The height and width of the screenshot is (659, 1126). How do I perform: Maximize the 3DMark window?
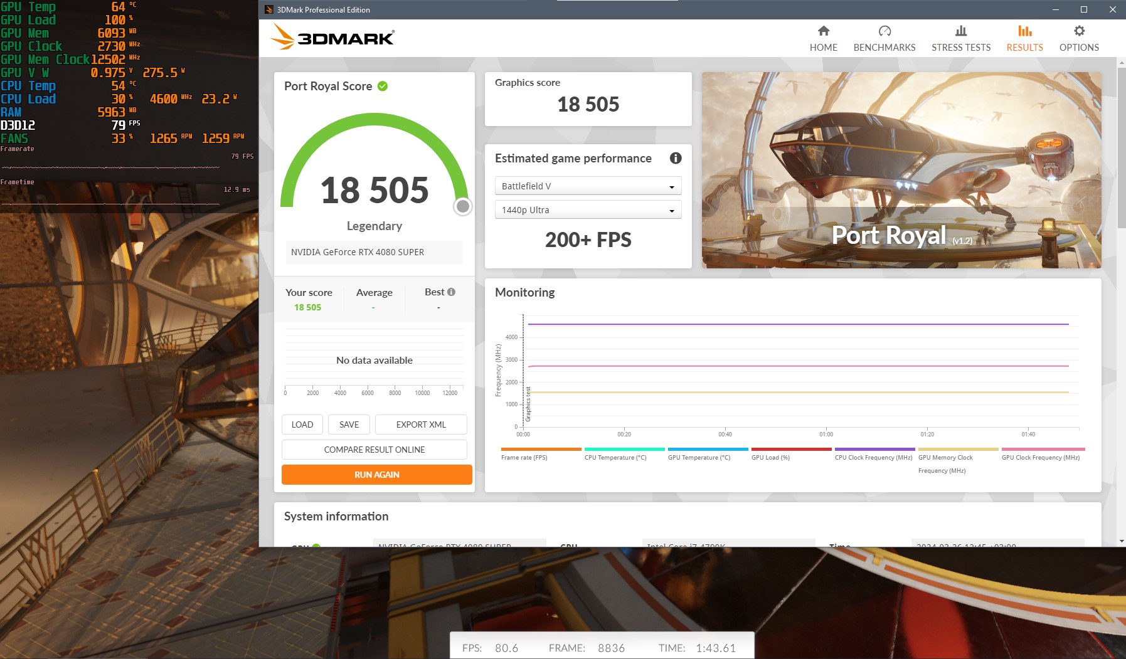(x=1084, y=9)
